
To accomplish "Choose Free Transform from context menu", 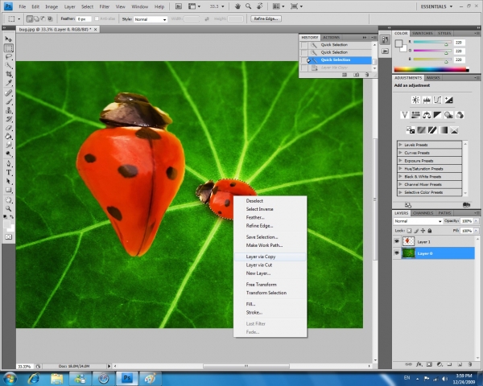I will click(x=270, y=285).
